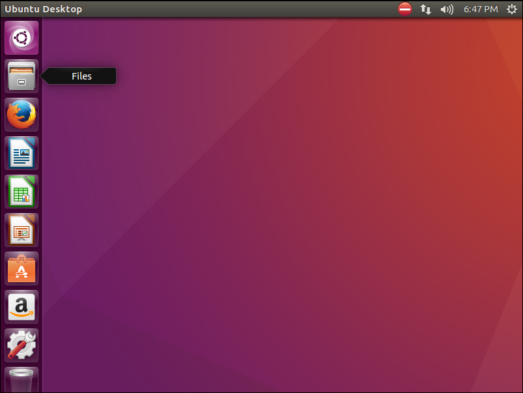Start LibreOffice Writer from the launcher
The image size is (523, 393).
[x=22, y=153]
